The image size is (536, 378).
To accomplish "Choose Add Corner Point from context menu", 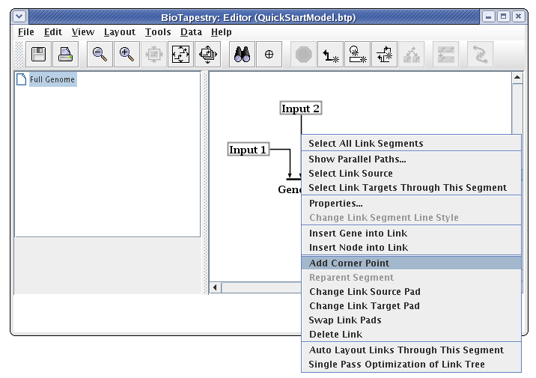I will 349,263.
